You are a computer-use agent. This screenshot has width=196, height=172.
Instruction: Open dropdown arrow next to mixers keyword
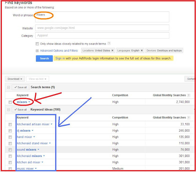29,102
